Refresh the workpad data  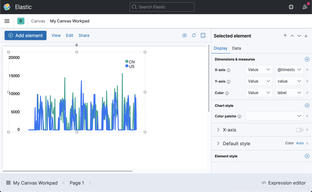coord(194,35)
